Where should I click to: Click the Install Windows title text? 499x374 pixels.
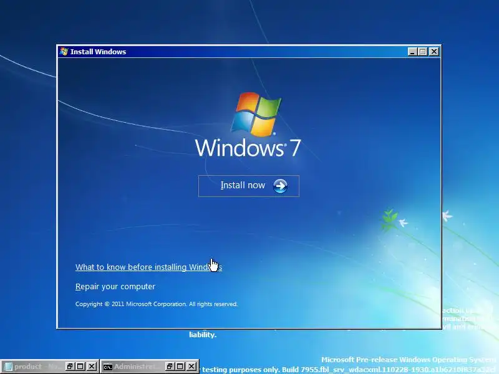(98, 52)
